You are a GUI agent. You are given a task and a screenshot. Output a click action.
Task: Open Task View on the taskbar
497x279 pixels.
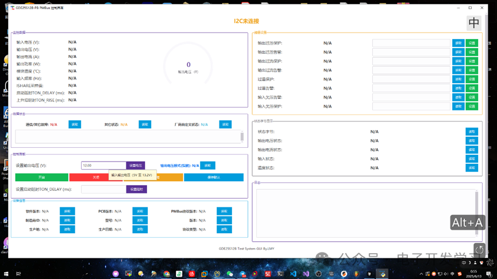pyautogui.click(x=19, y=274)
